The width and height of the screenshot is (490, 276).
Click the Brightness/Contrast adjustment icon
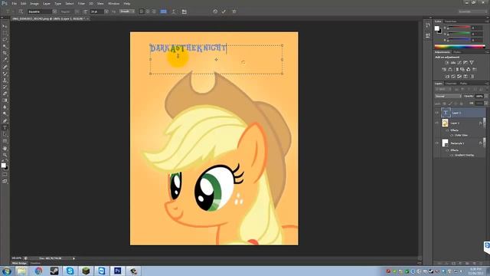tap(447, 63)
